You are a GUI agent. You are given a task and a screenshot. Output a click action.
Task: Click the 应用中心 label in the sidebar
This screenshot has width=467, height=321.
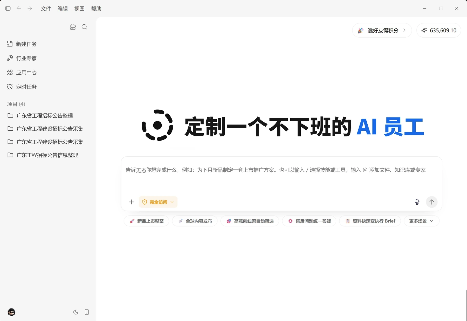pyautogui.click(x=26, y=72)
